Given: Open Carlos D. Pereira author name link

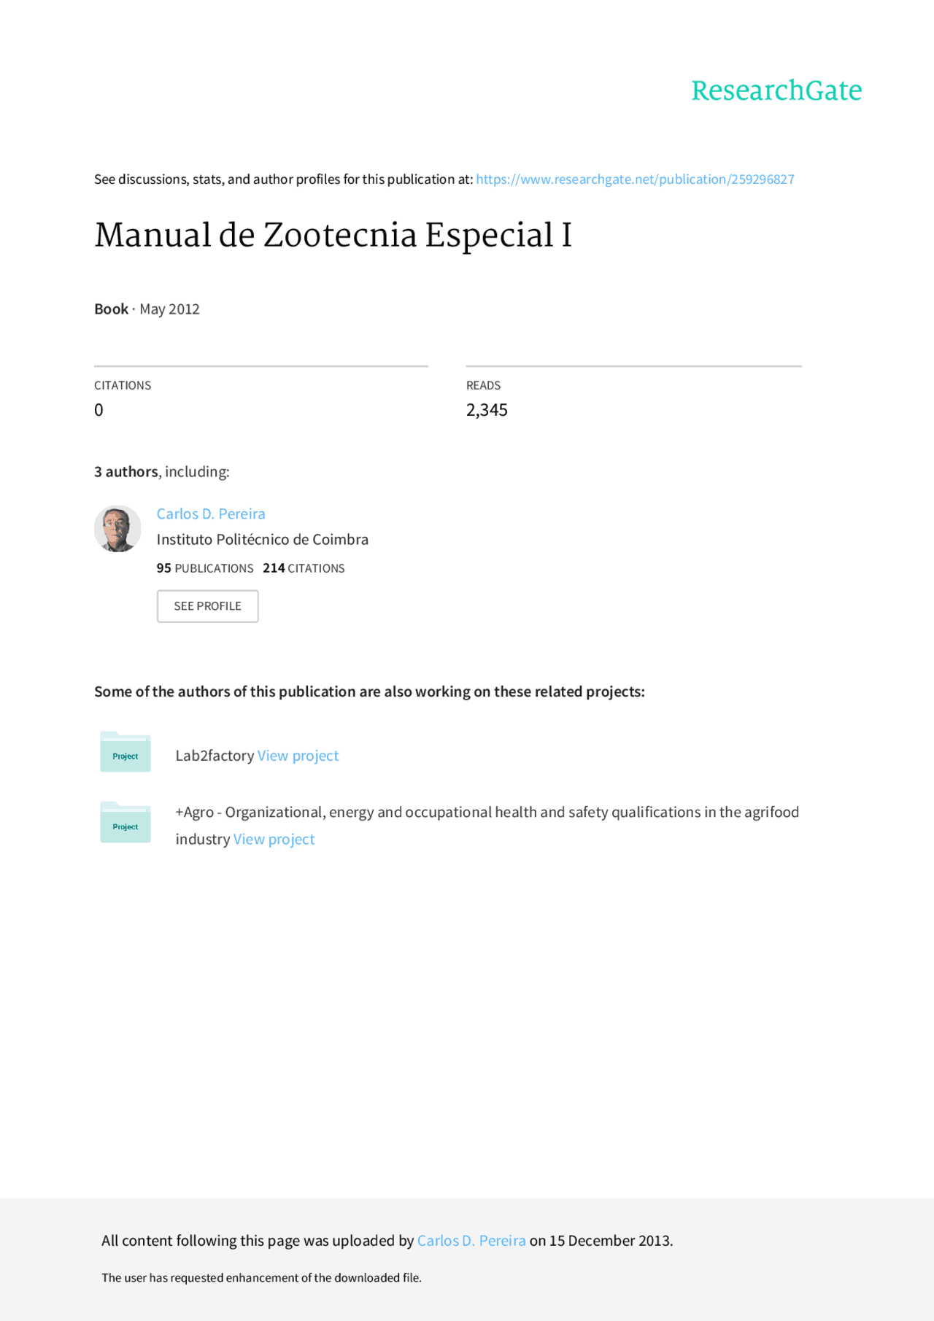Looking at the screenshot, I should 211,514.
